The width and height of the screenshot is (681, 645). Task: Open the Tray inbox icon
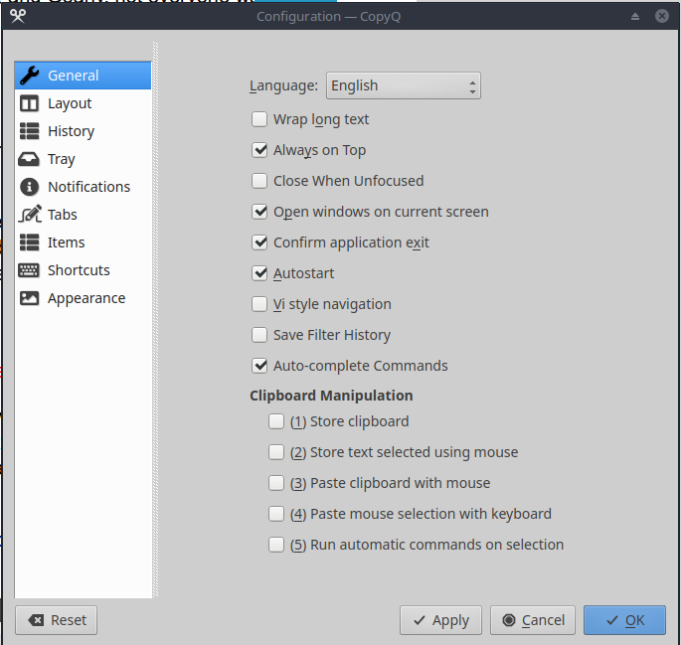(x=30, y=159)
